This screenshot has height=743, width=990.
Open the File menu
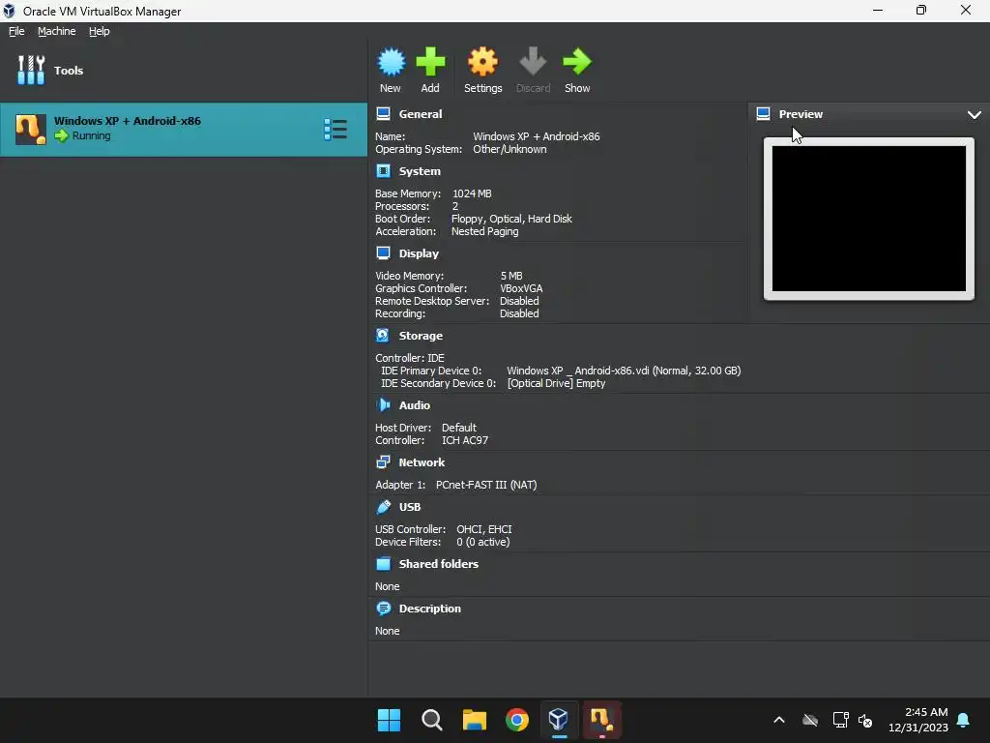point(16,31)
